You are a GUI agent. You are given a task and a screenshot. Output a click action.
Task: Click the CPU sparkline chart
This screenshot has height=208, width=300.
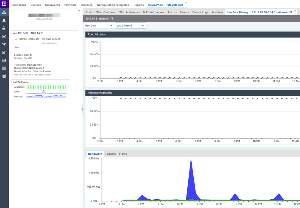click(x=46, y=92)
